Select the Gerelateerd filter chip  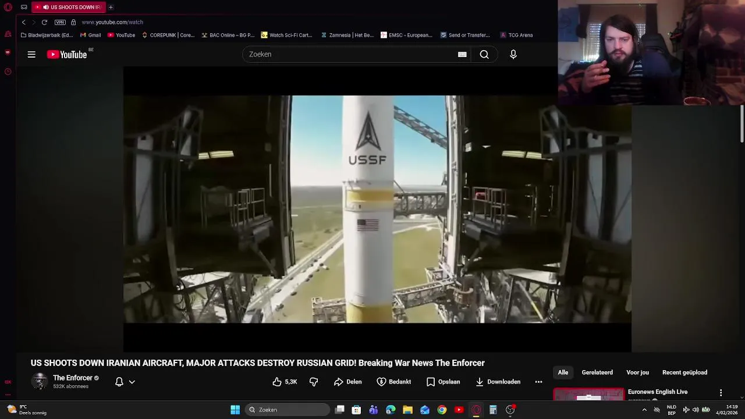coord(597,372)
